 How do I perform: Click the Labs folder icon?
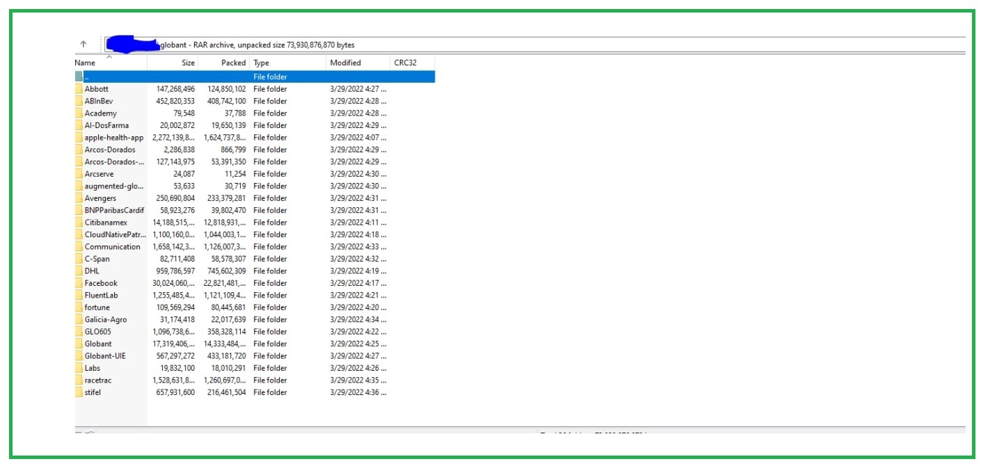pyautogui.click(x=79, y=368)
